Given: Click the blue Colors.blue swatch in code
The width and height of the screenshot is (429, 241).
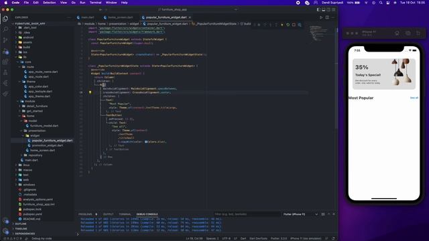Looking at the screenshot, I should [146, 142].
